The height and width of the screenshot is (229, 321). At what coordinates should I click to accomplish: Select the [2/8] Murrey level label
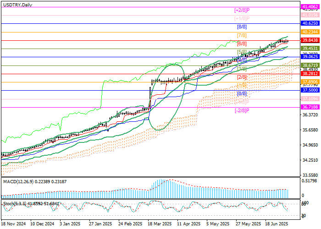coord(241,77)
